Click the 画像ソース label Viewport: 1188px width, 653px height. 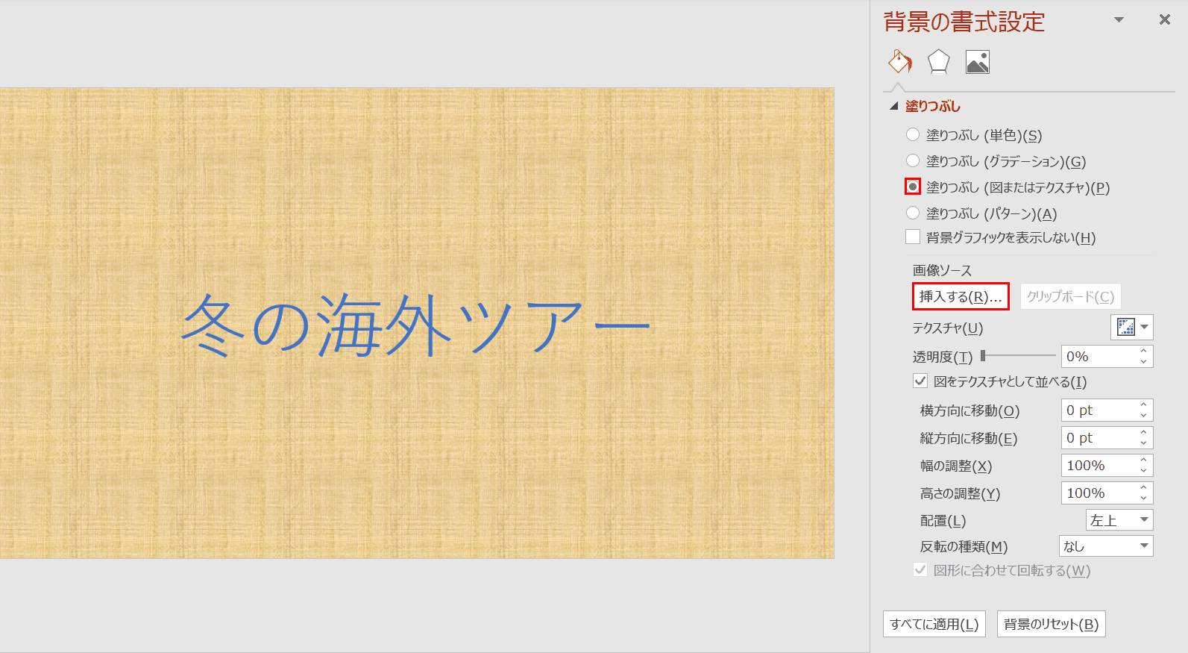click(x=943, y=270)
